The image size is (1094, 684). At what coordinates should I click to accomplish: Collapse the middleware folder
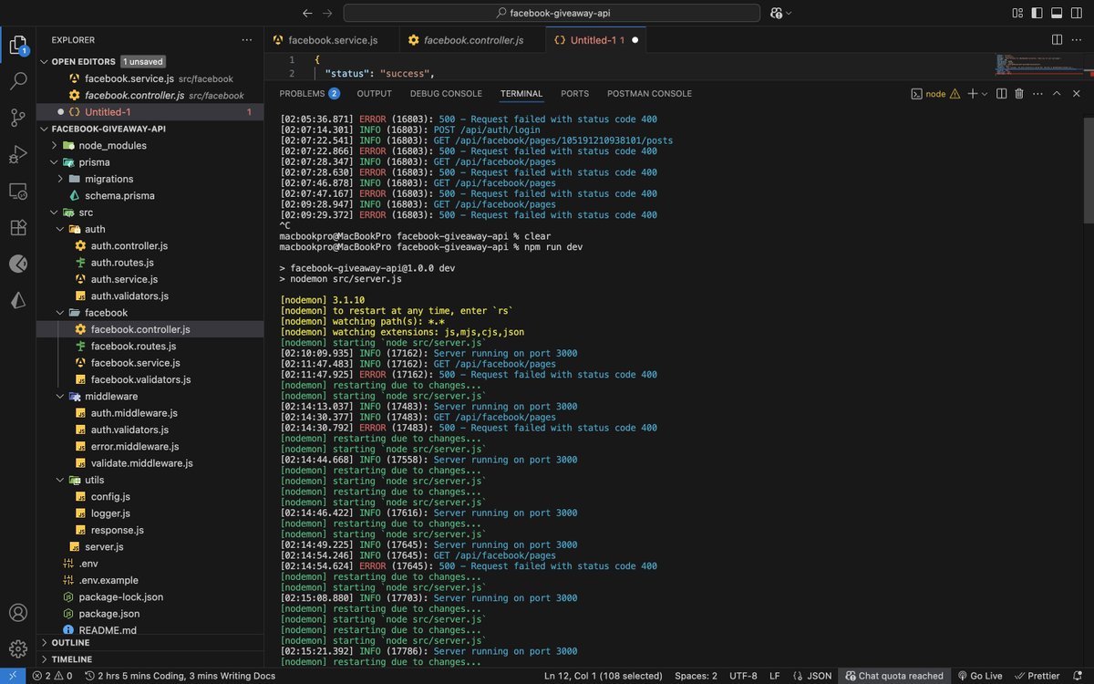pos(60,396)
